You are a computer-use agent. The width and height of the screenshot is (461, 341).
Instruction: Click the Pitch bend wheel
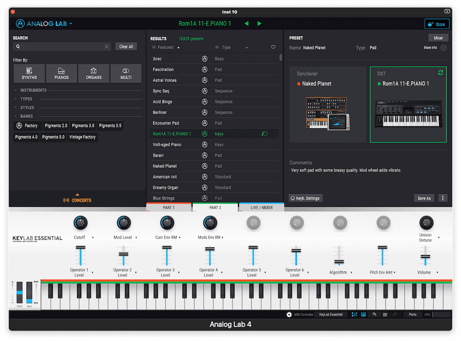19,292
